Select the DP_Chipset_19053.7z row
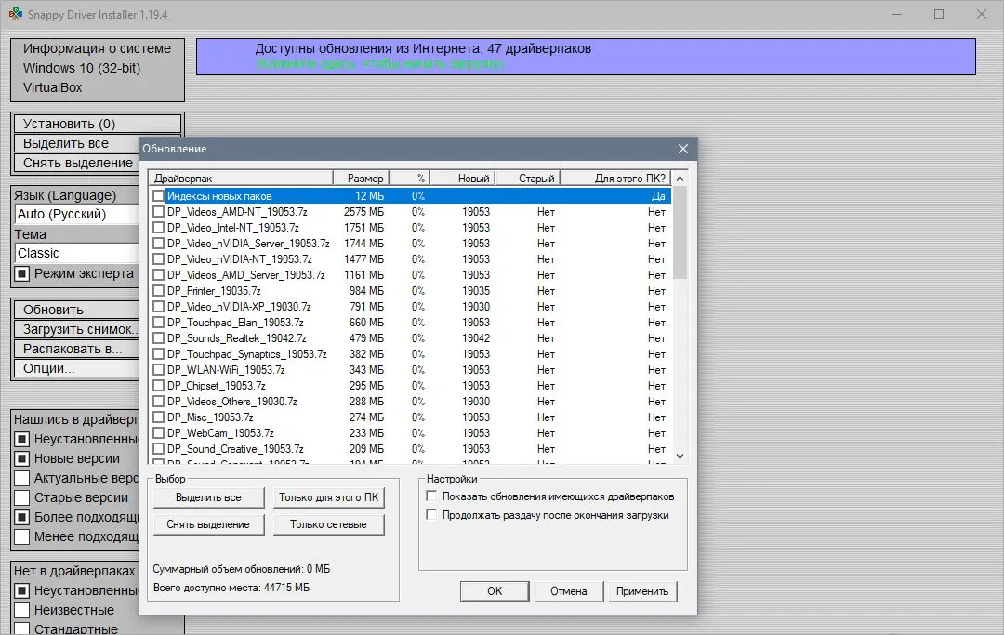Viewport: 1004px width, 635px height. 410,385
